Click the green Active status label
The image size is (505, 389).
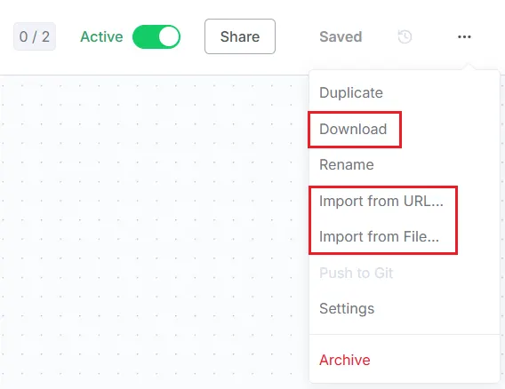click(x=101, y=36)
